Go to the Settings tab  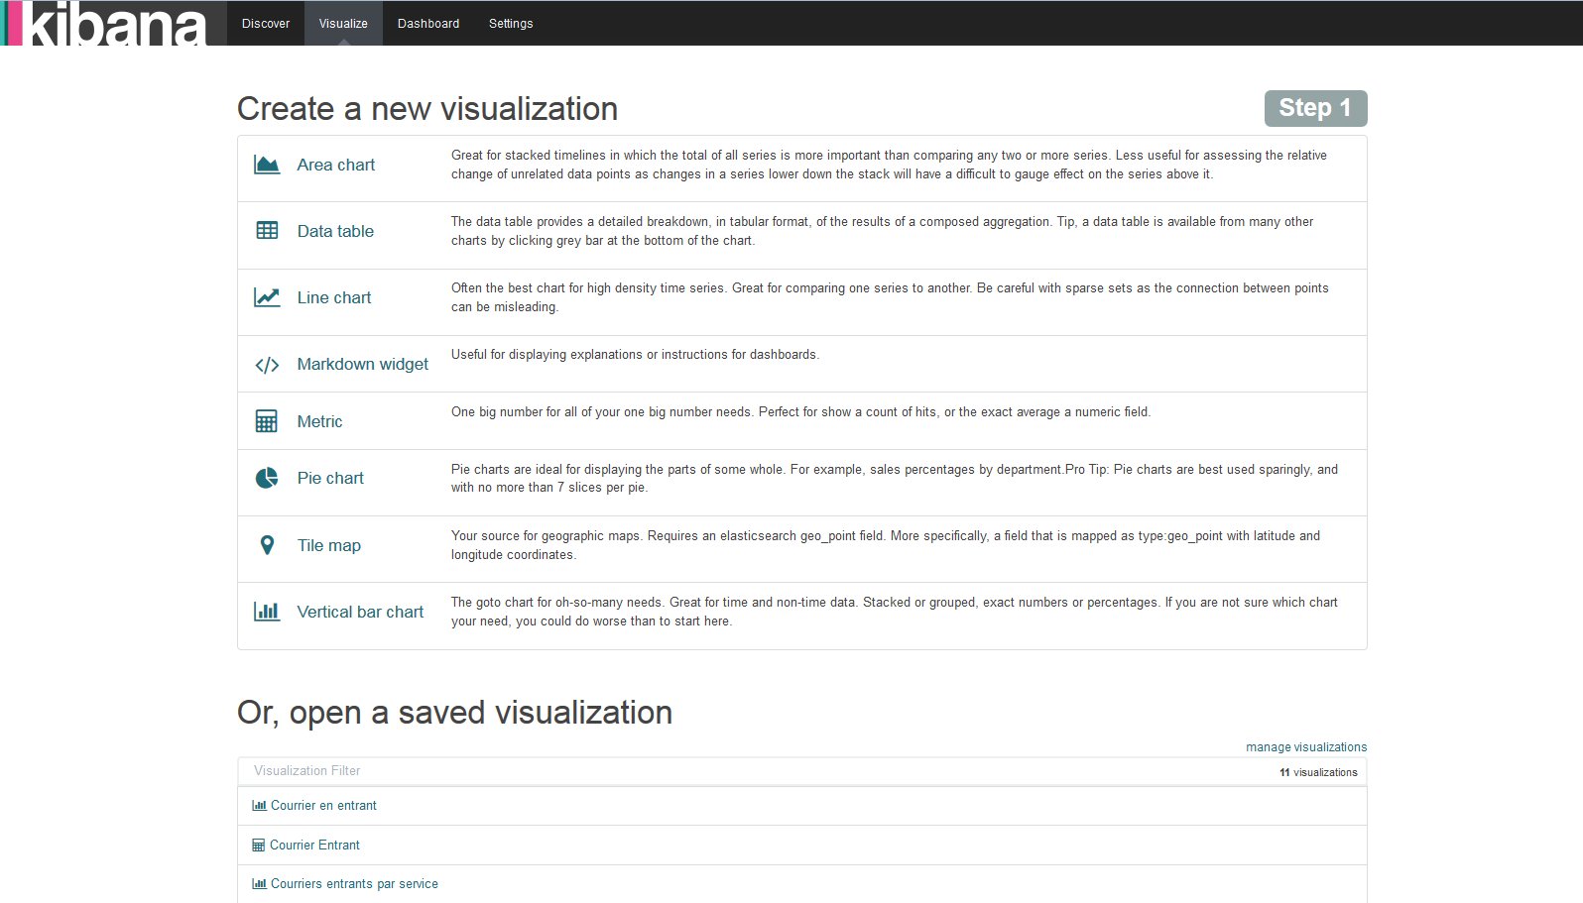point(511,23)
